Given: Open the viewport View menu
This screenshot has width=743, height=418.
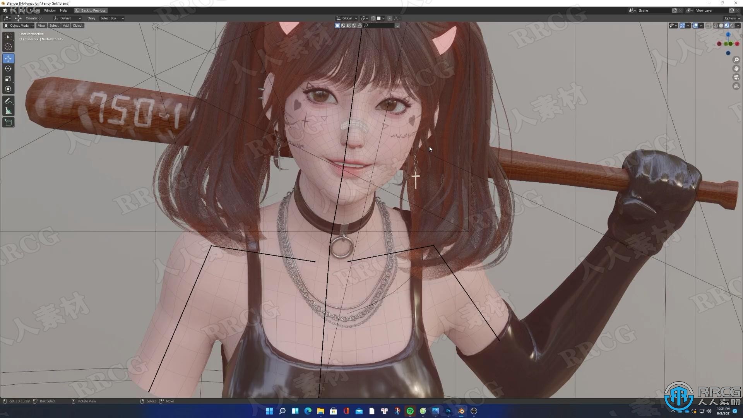Looking at the screenshot, I should [x=41, y=26].
